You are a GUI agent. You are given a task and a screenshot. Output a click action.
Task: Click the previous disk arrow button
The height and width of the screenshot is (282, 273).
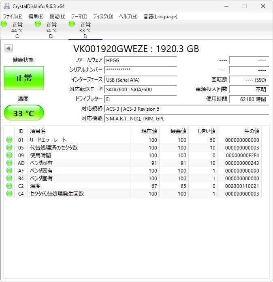[x=9, y=48]
